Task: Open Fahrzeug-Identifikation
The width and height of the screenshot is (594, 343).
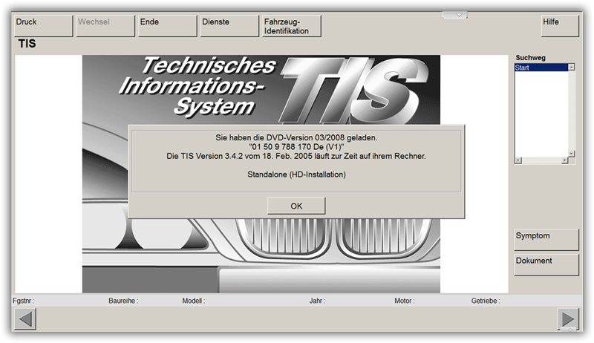Action: [x=292, y=26]
